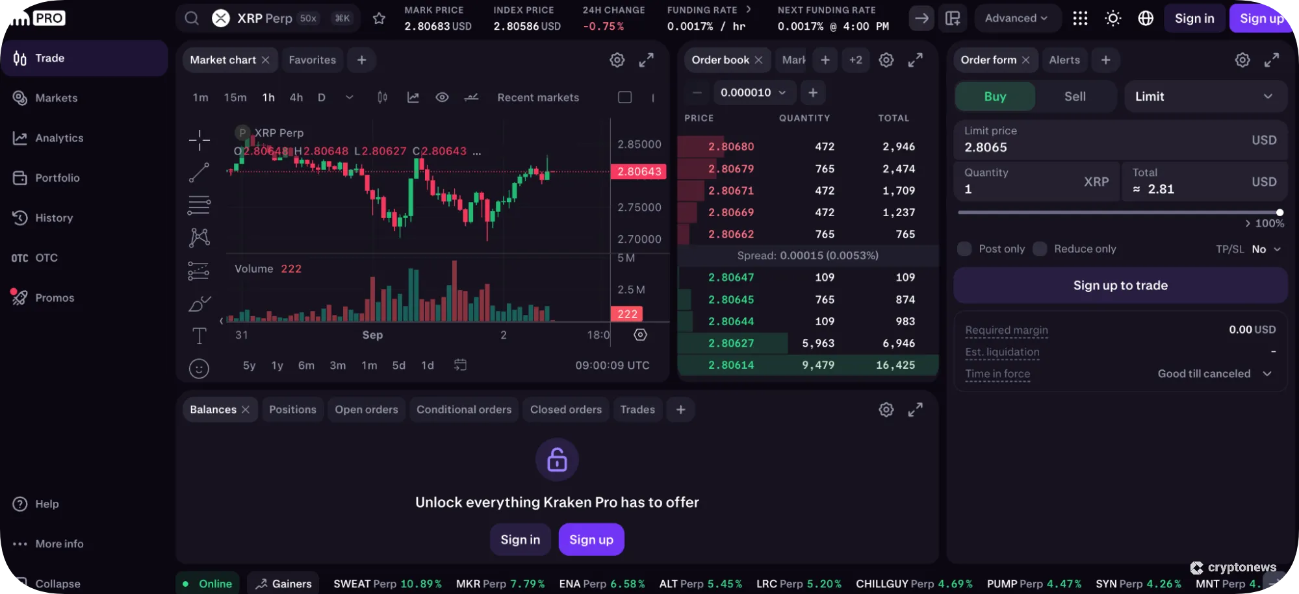
Task: Open Analytics from the left sidebar
Action: point(58,138)
